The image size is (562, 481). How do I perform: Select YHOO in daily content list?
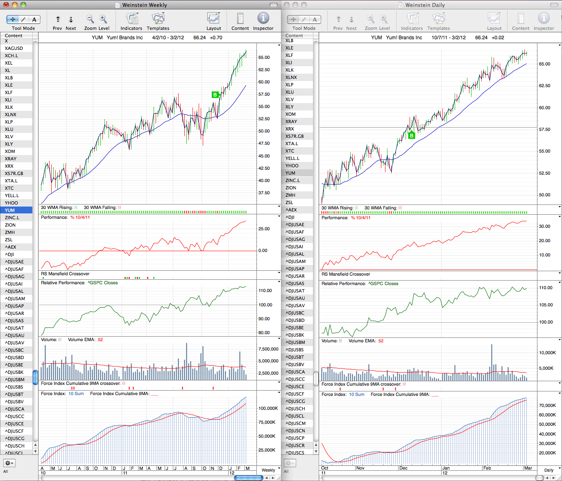297,166
